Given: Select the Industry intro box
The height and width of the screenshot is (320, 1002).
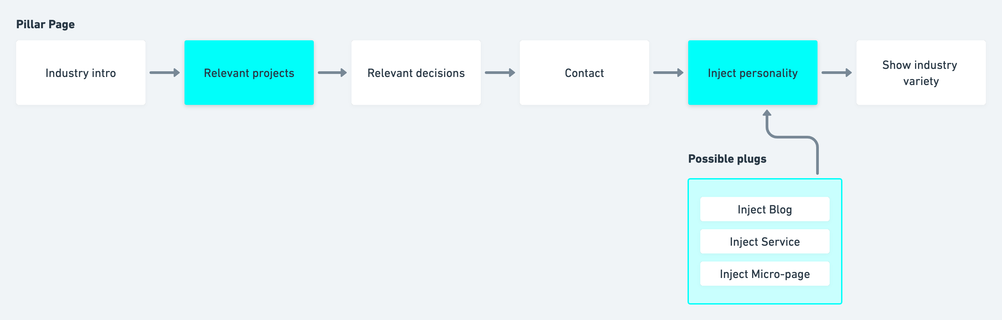Looking at the screenshot, I should click(80, 73).
